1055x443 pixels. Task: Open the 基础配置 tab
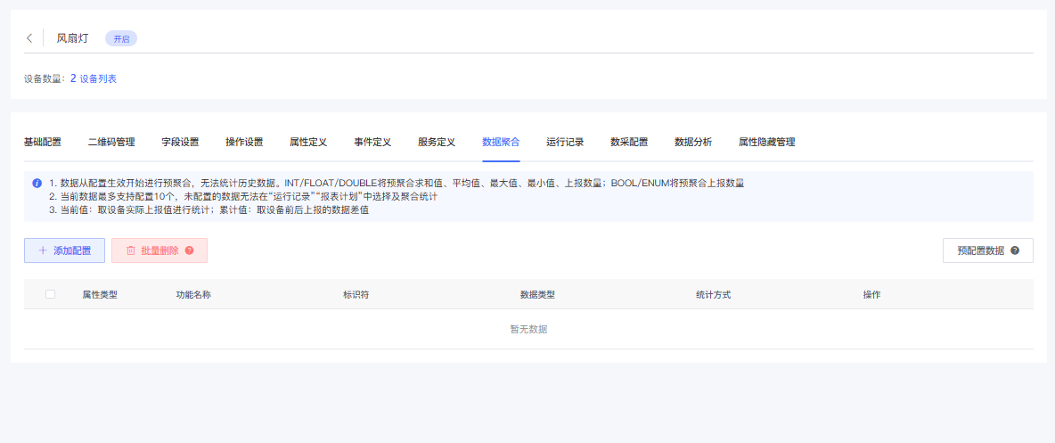click(43, 142)
